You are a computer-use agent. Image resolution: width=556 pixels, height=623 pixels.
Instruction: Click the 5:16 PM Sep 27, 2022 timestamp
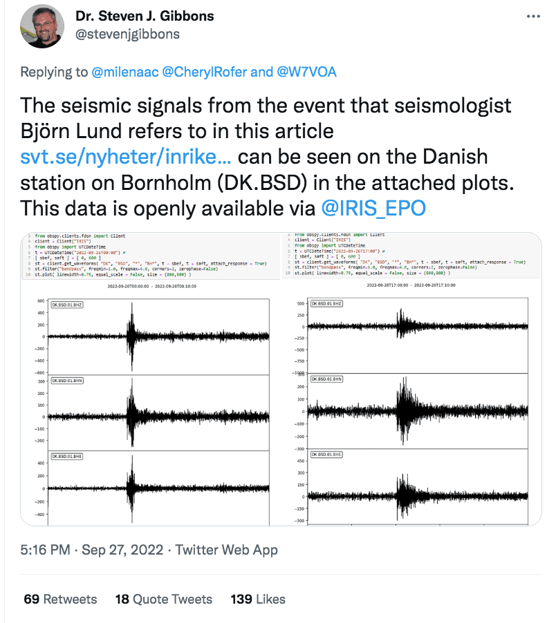pyautogui.click(x=91, y=550)
